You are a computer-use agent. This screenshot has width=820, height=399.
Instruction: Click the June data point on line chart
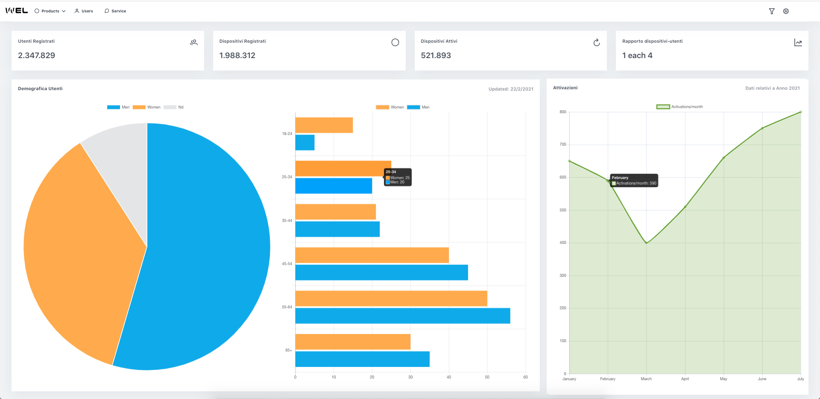pyautogui.click(x=762, y=128)
